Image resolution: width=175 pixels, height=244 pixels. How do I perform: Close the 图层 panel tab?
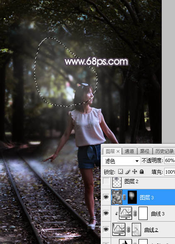118,151
